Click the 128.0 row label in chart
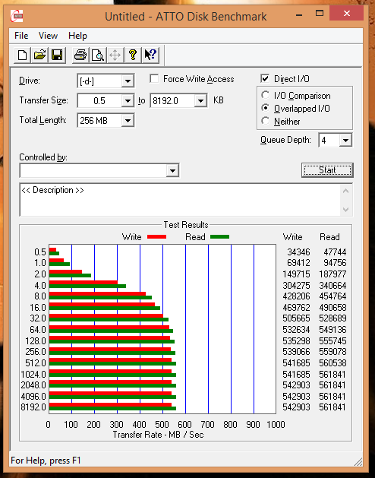The image size is (375, 478). [36, 340]
